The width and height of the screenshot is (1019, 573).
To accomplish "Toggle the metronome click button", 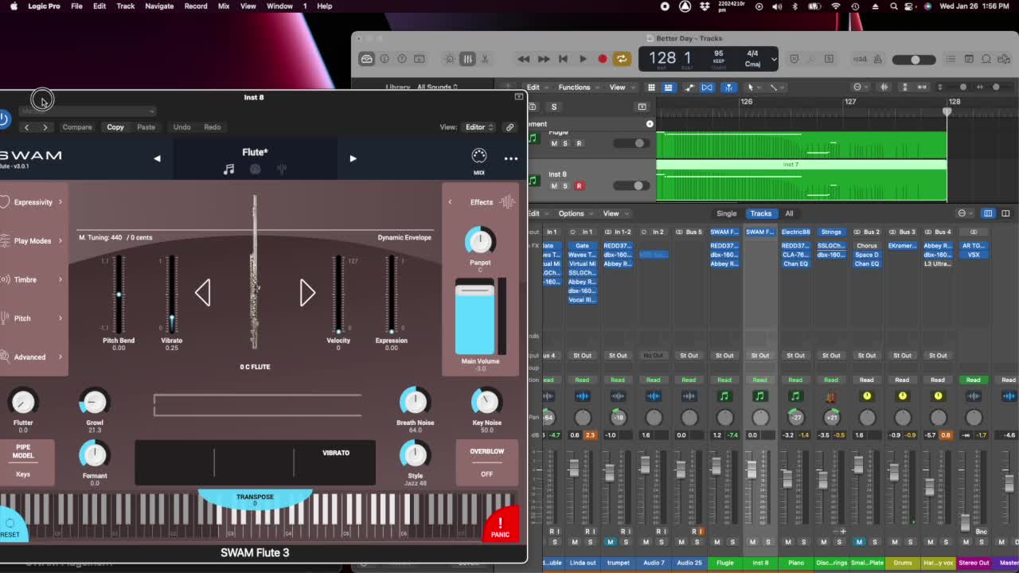I will [x=880, y=59].
